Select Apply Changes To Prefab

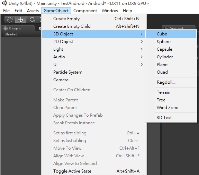coord(94,115)
